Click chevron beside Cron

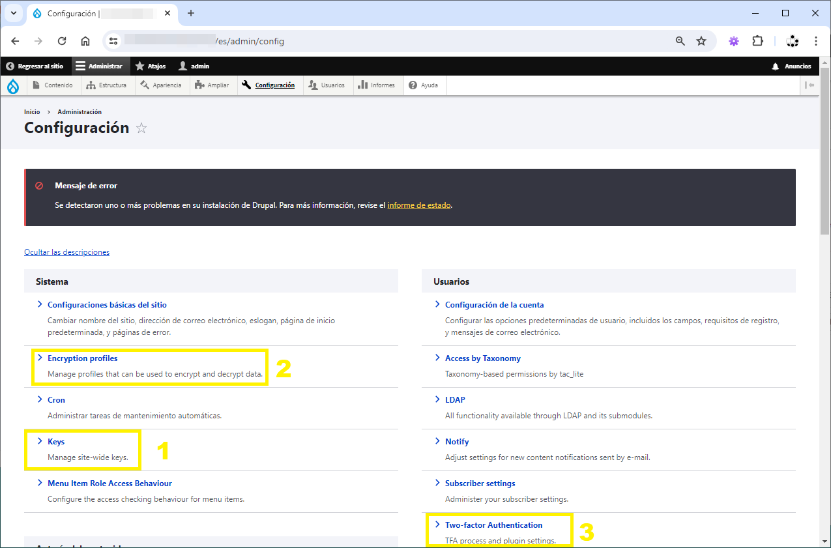pyautogui.click(x=40, y=399)
